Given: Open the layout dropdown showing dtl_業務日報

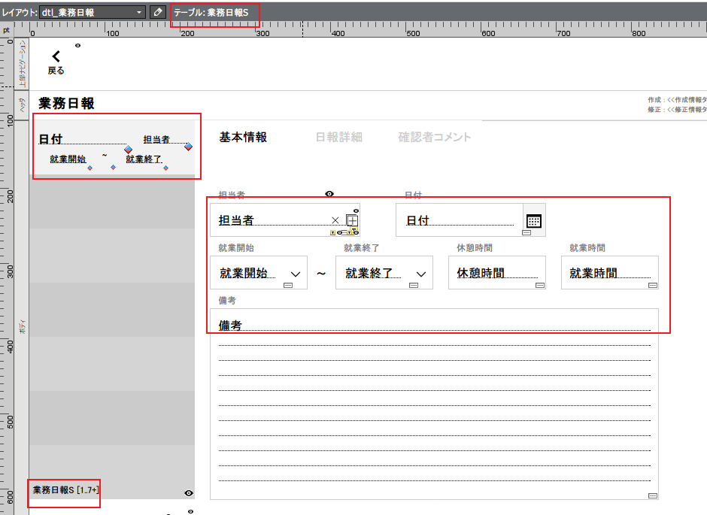Looking at the screenshot, I should pyautogui.click(x=92, y=12).
